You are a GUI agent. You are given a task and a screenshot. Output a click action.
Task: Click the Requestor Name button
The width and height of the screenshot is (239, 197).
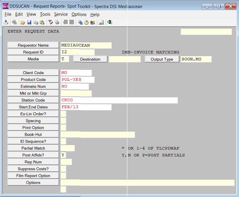pos(33,45)
